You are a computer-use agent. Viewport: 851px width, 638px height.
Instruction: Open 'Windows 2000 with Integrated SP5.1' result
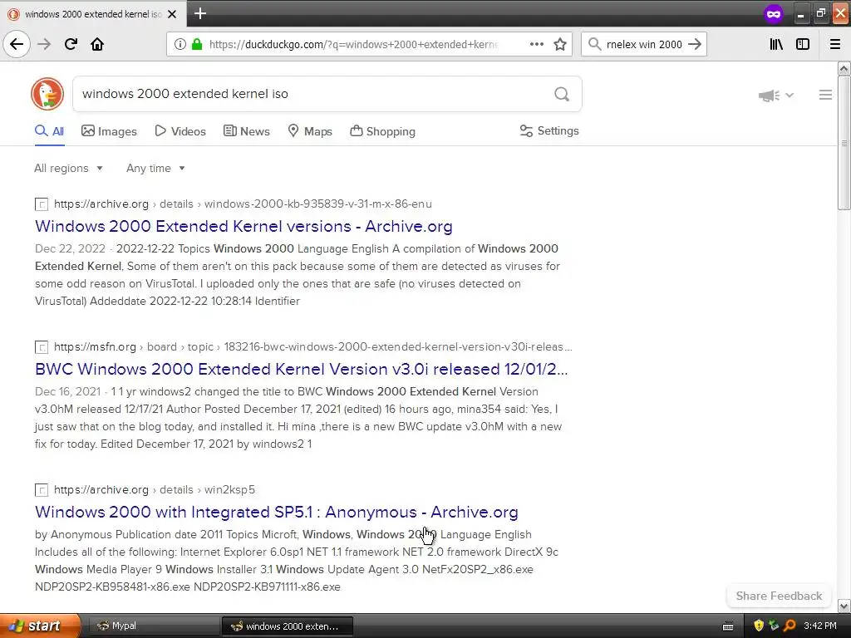[x=276, y=512]
